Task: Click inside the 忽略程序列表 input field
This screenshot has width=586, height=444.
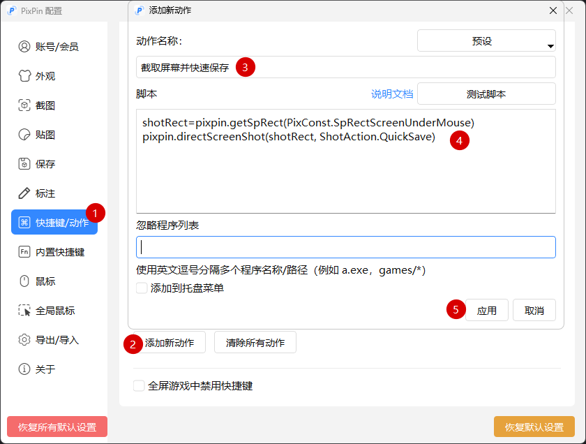Action: coord(346,247)
